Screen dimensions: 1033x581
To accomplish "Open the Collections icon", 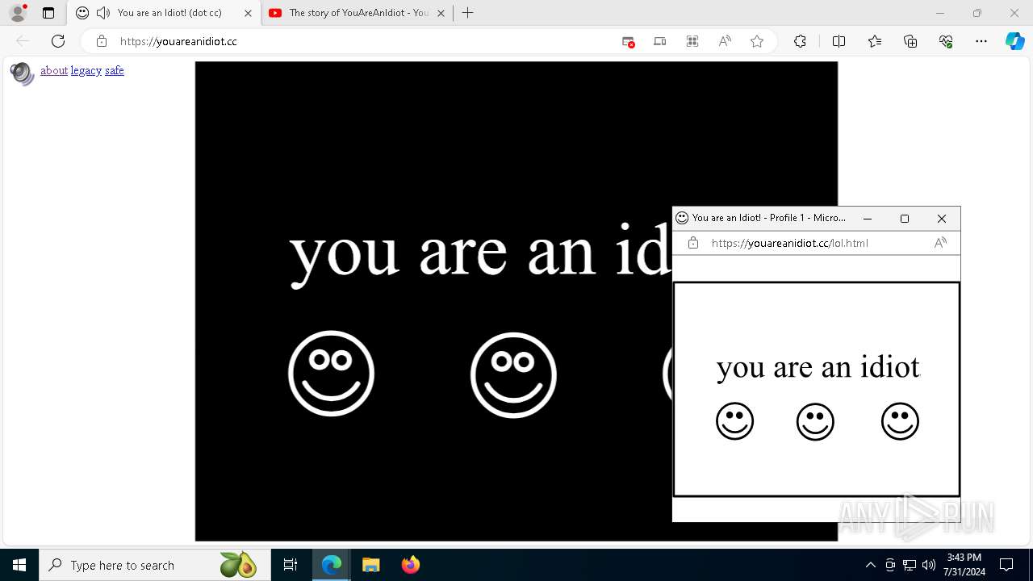I will point(910,41).
